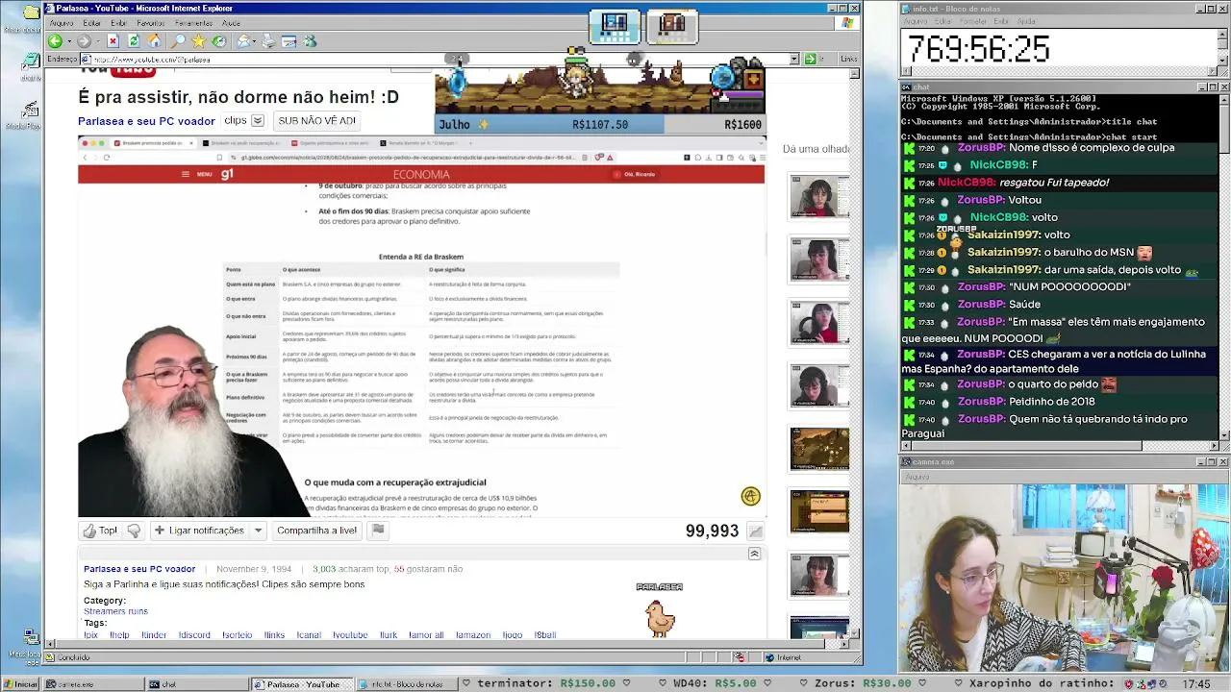Click the red Stop button in IE toolbar
The width and height of the screenshot is (1231, 692).
tap(113, 41)
